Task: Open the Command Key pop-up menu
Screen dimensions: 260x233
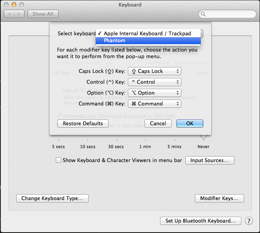Action: click(x=155, y=104)
